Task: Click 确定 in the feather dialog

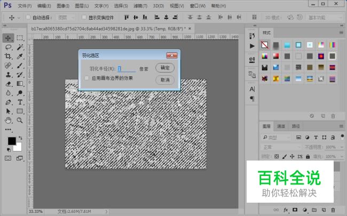Action: click(165, 68)
